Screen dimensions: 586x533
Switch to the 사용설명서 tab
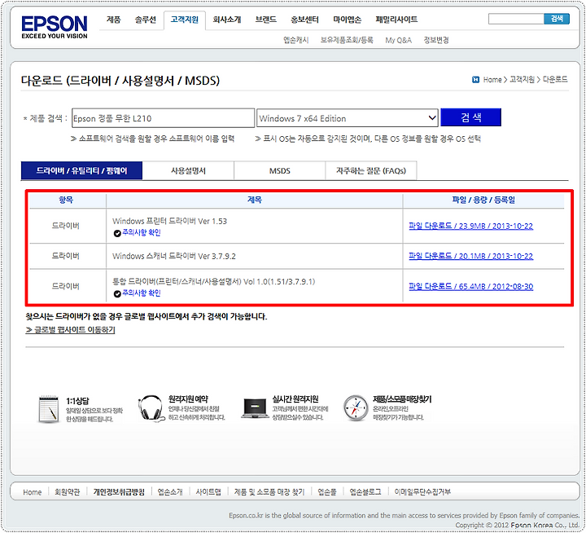(x=188, y=170)
